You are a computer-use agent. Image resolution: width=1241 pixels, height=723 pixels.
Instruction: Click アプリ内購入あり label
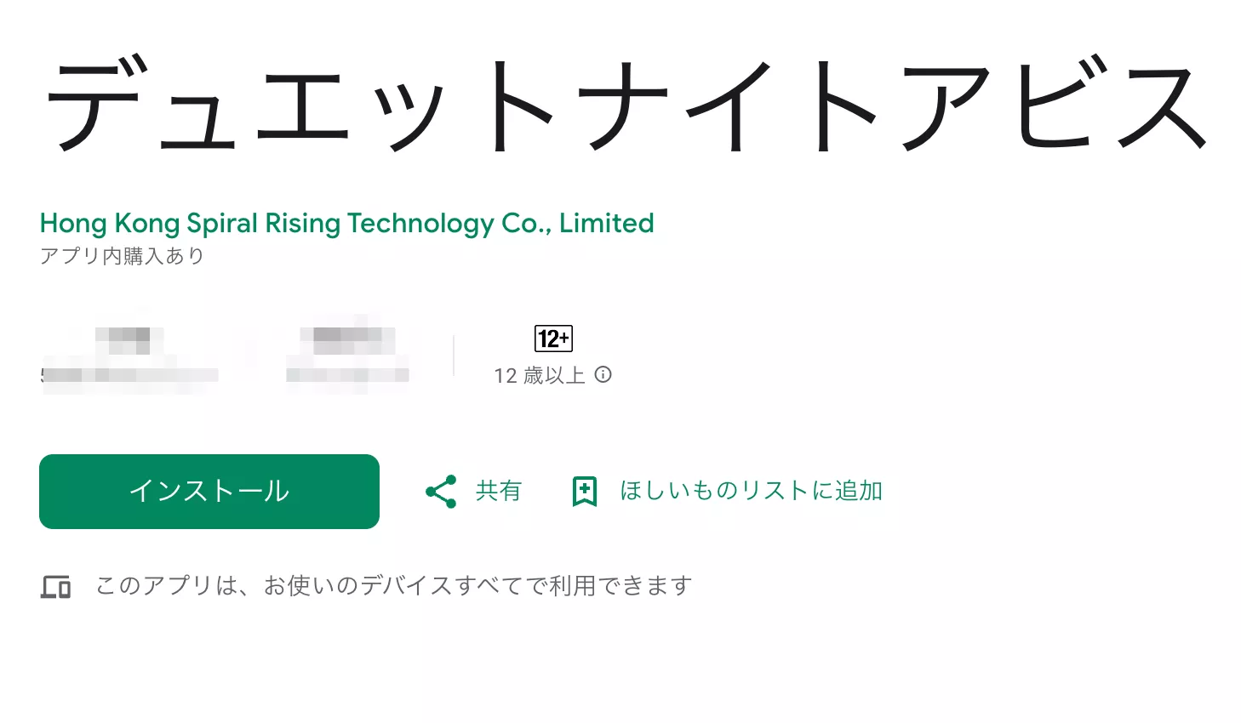tap(121, 255)
